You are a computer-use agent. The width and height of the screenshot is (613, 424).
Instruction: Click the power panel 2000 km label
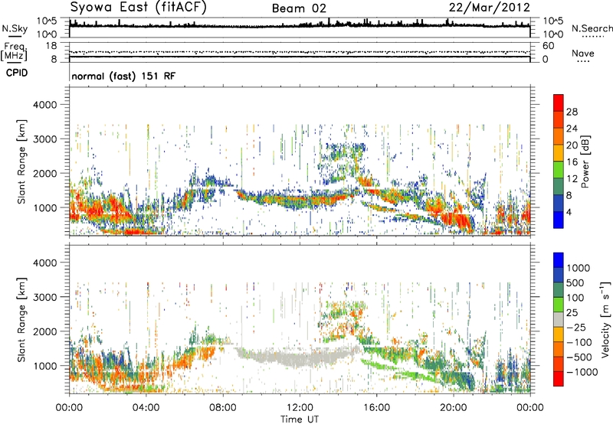pos(44,173)
